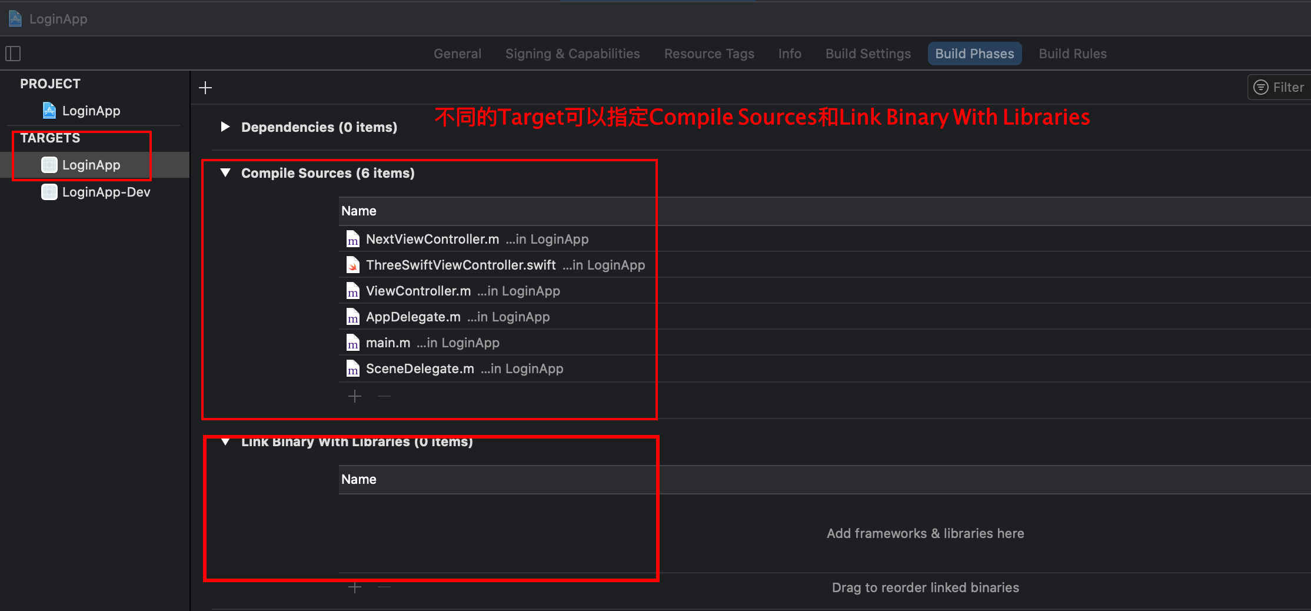Add a file to Compile Sources
This screenshot has width=1311, height=611.
(355, 397)
